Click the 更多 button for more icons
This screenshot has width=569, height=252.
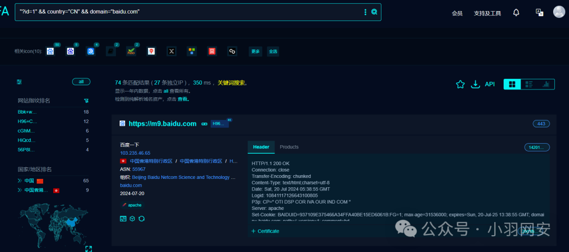pyautogui.click(x=256, y=52)
